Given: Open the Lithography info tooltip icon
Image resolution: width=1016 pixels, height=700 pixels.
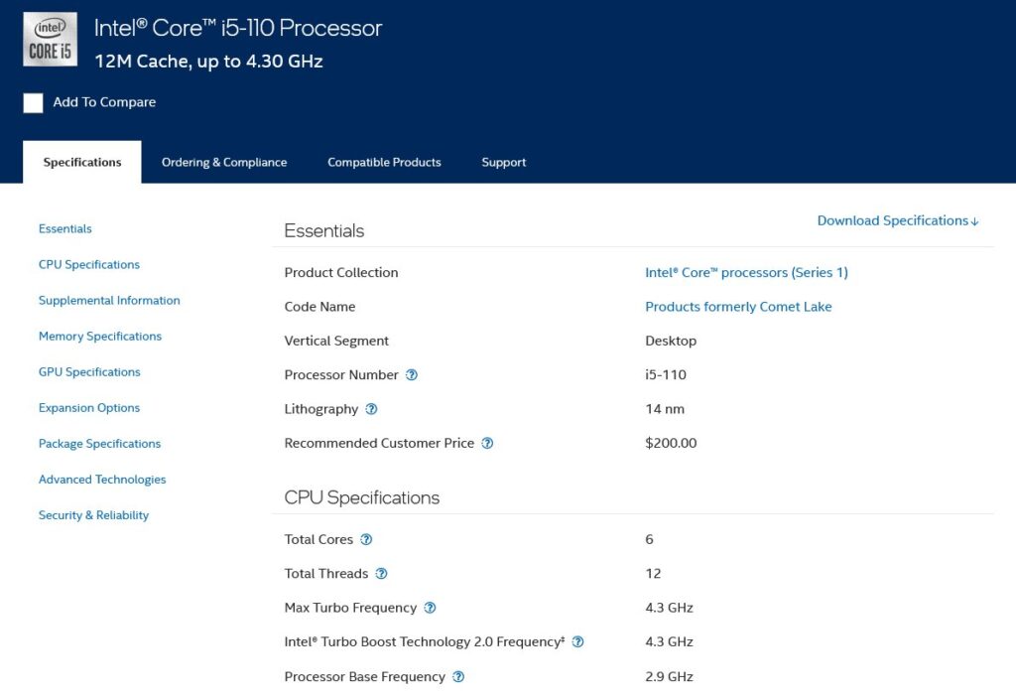Looking at the screenshot, I should [371, 409].
